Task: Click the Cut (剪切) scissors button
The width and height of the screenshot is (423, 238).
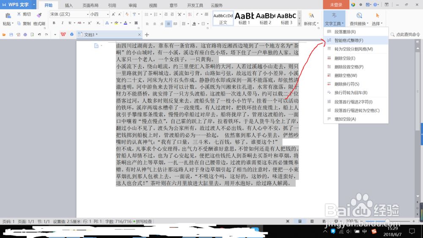Action: (24, 14)
